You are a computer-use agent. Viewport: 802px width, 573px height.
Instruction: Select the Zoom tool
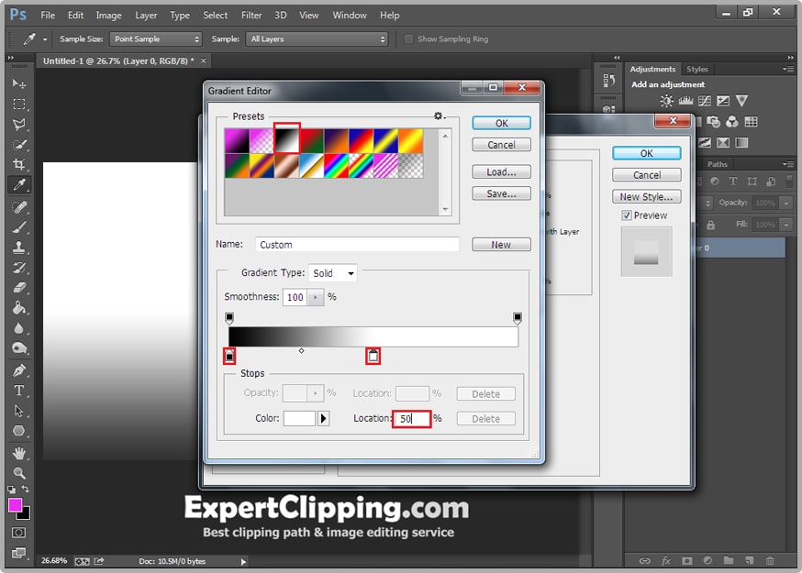[19, 473]
